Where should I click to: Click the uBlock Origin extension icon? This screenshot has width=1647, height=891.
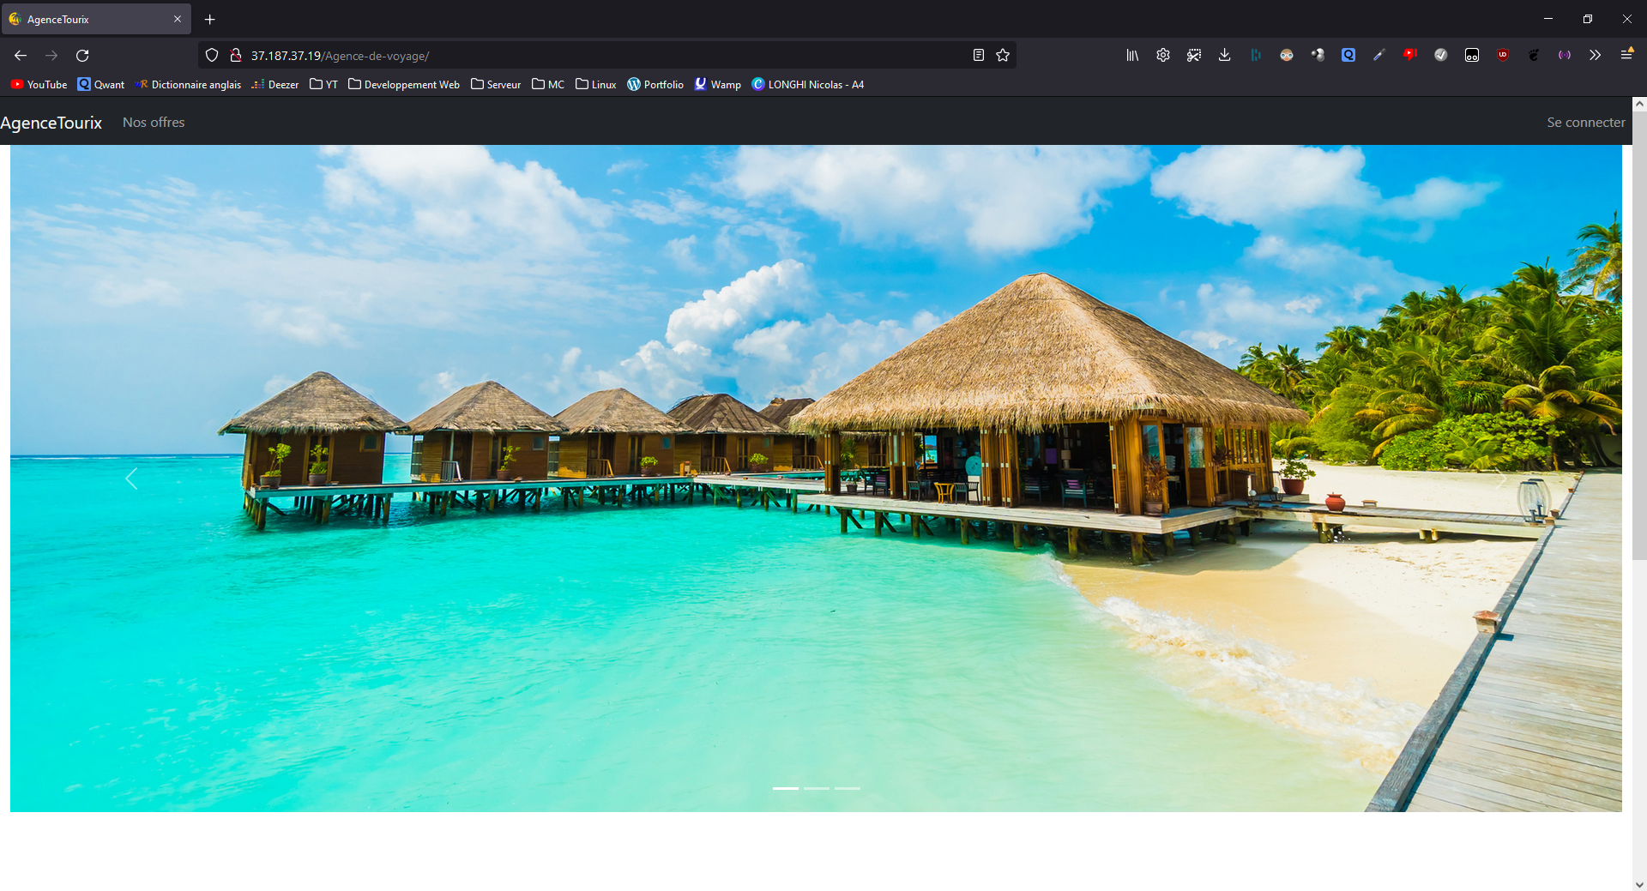click(x=1502, y=56)
